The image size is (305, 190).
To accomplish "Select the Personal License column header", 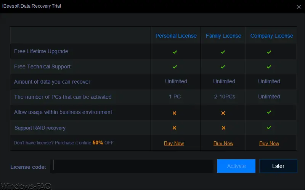I will pos(176,36).
